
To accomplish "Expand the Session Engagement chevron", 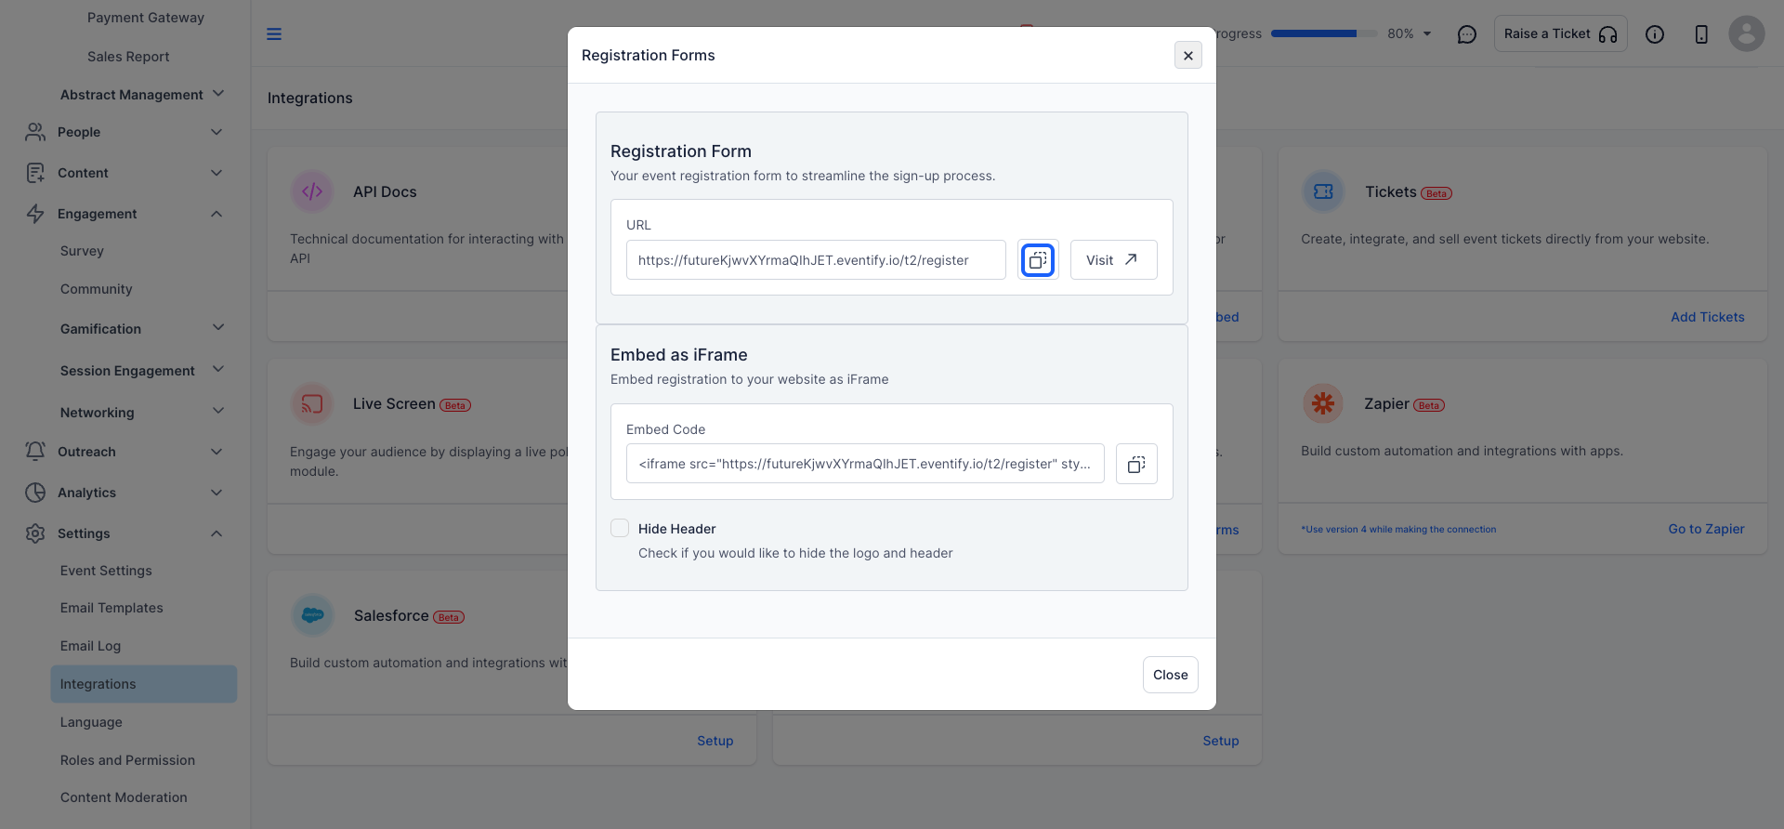I will pyautogui.click(x=218, y=369).
